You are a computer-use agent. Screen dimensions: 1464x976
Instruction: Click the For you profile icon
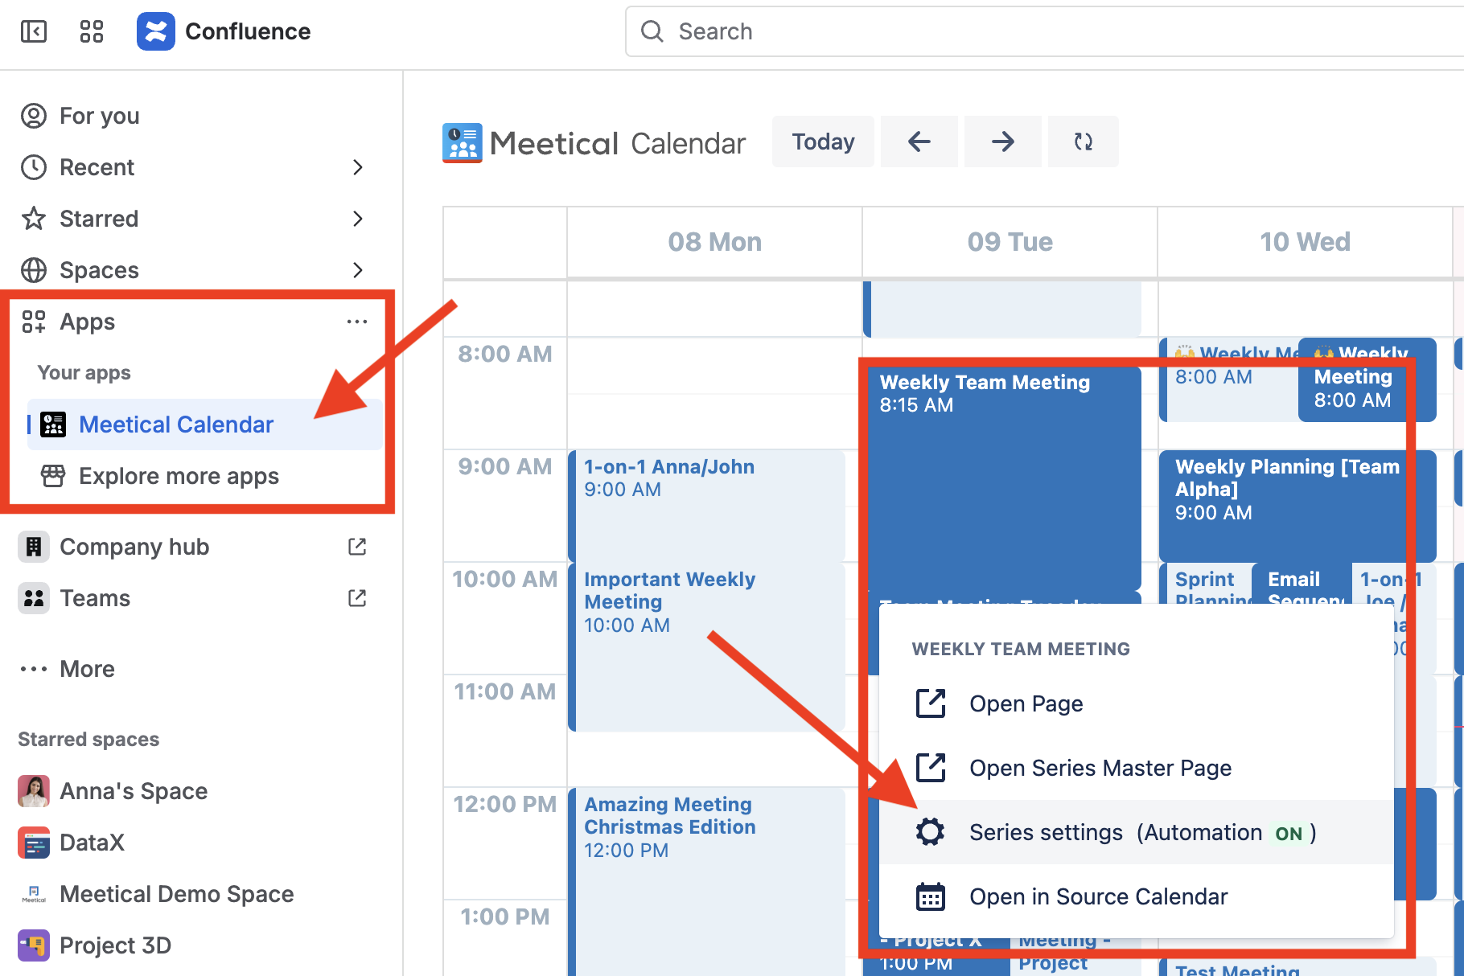click(34, 116)
